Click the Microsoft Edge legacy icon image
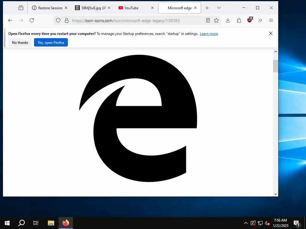 coord(138,118)
